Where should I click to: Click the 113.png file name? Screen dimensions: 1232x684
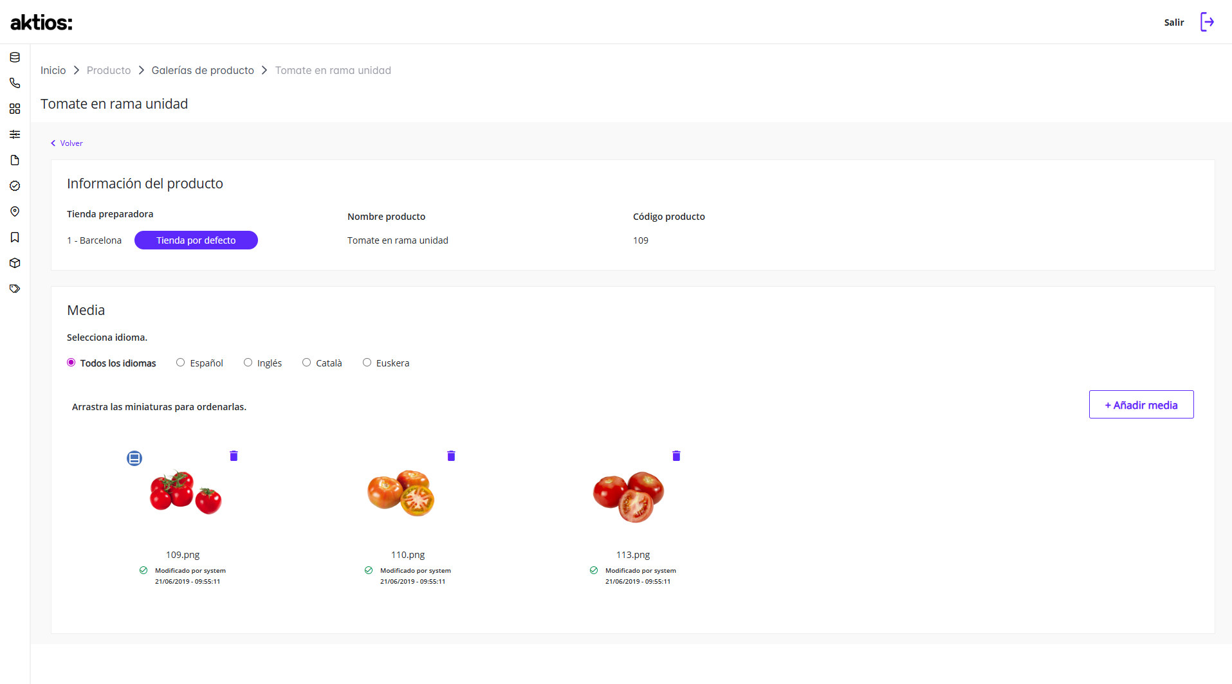[x=633, y=555]
